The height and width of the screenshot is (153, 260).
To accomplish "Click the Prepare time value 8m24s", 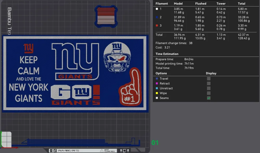I will tap(189, 59).
